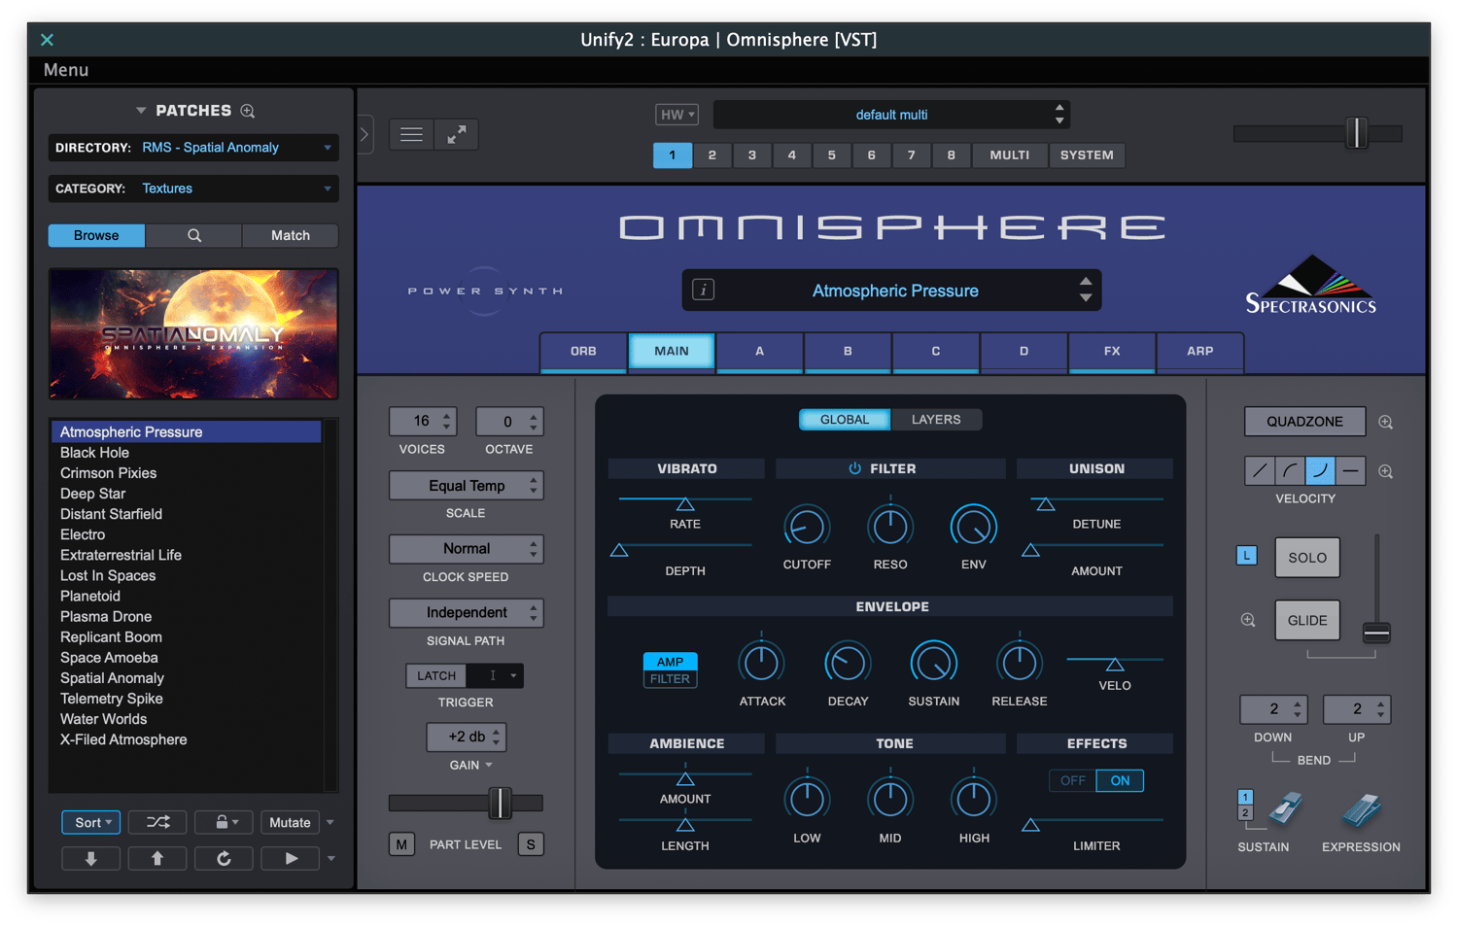Click the expression pedal icon
Screen dimensions: 1458x926
click(1361, 810)
